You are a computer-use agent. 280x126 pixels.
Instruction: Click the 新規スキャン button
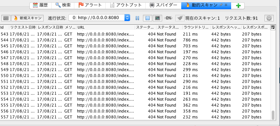coord(27,18)
